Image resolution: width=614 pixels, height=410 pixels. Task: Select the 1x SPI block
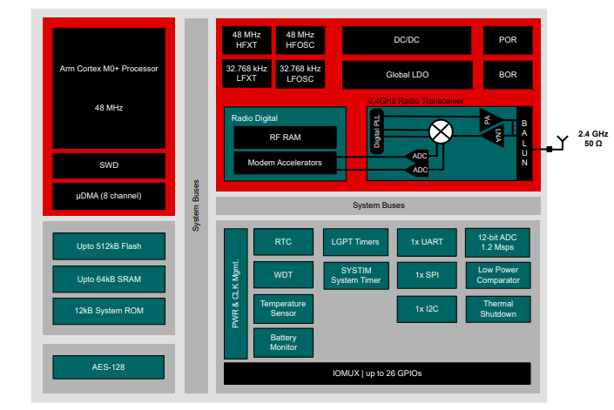tap(427, 275)
